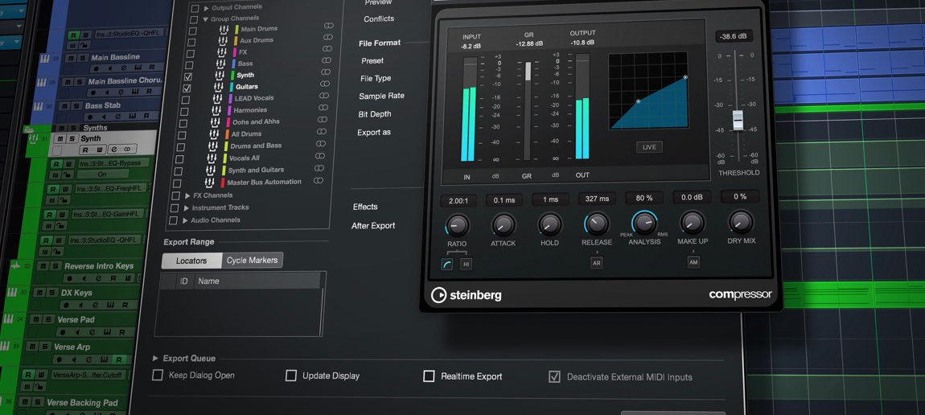Screen dimensions: 925x415
Task: Expand the FX Channels section
Action: (x=187, y=195)
